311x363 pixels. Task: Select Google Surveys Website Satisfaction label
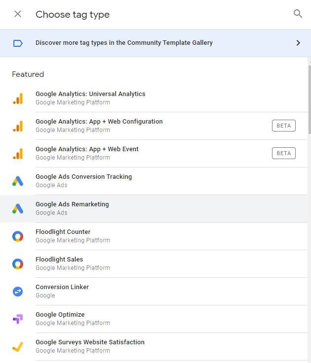click(x=90, y=342)
